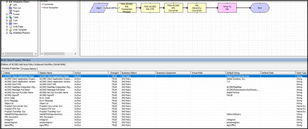Expand the Workflow Process tree node
The height and width of the screenshot is (129, 308).
point(7,33)
